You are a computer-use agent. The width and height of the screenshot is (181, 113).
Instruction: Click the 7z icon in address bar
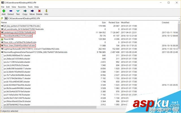tap(7, 18)
